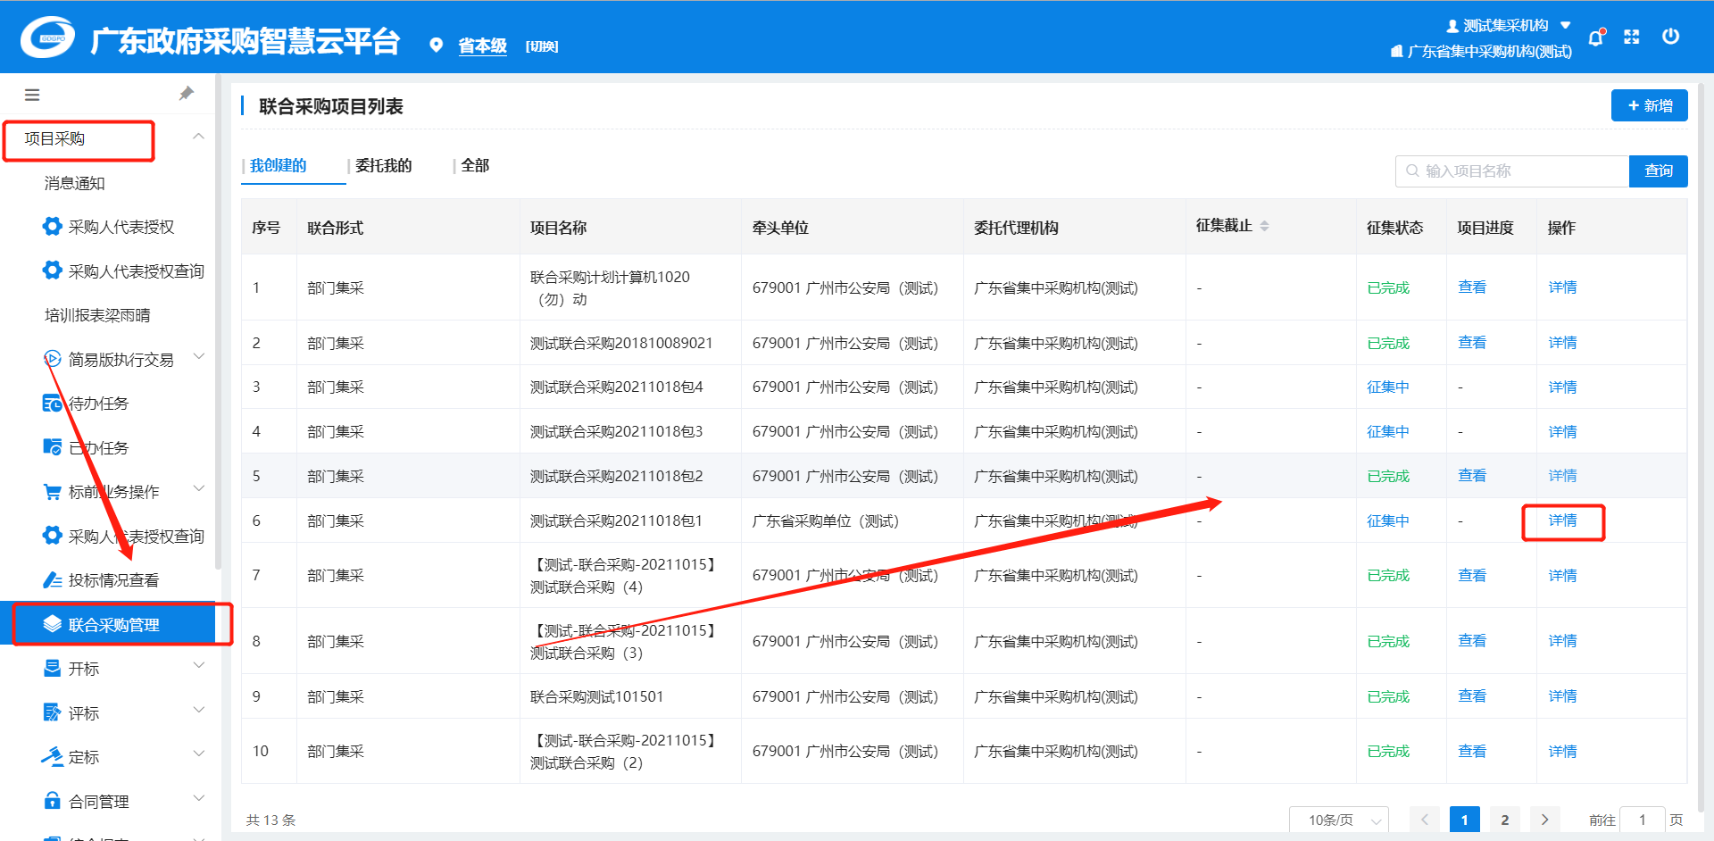The height and width of the screenshot is (841, 1714).
Task: Open 投标情况查看 in sidebar
Action: pos(113,580)
